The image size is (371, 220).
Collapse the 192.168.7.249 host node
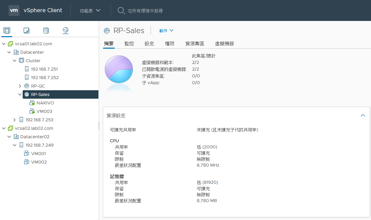(15, 145)
